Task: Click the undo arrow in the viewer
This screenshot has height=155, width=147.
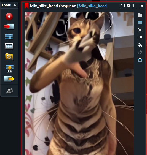Action: click(140, 45)
